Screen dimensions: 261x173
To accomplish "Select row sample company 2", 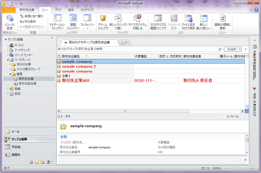I will (151, 67).
